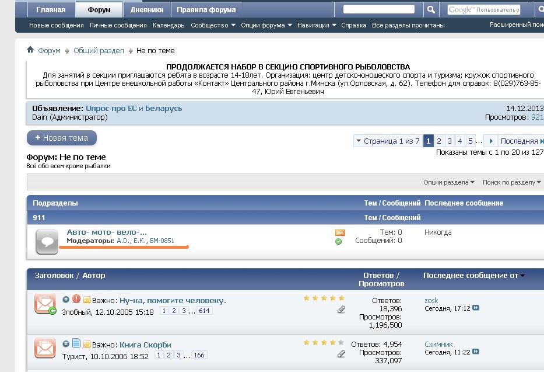544x372 pixels.
Task: Open the Страница 1 из 7 page selector
Action: coord(387,141)
